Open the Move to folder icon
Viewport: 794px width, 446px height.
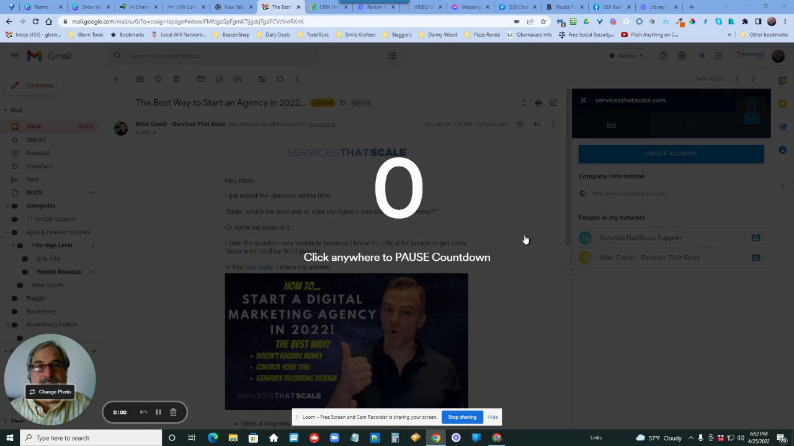262,79
